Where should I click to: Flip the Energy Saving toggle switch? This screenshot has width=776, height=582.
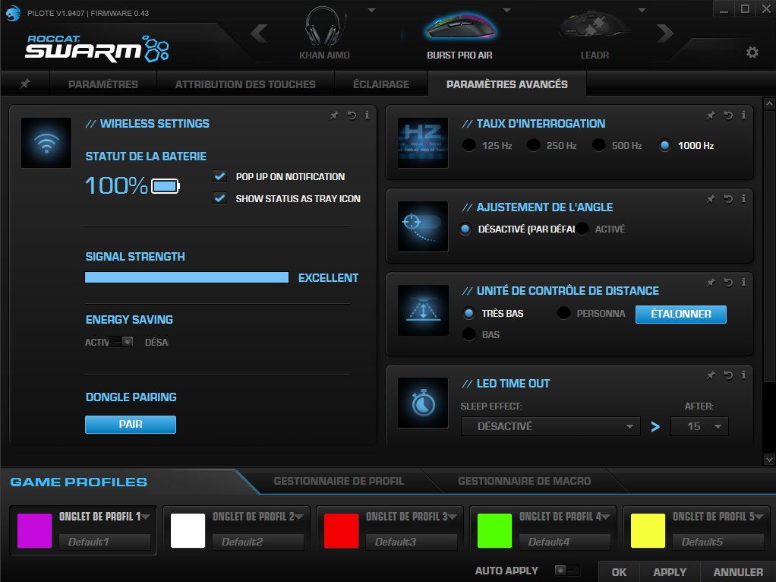coord(121,342)
